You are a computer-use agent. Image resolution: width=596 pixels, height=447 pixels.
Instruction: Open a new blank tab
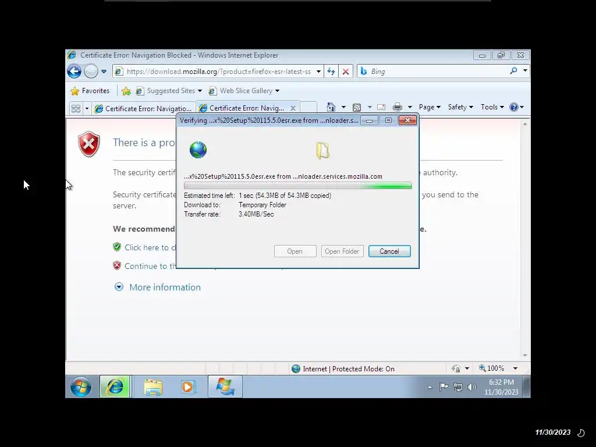click(x=308, y=108)
